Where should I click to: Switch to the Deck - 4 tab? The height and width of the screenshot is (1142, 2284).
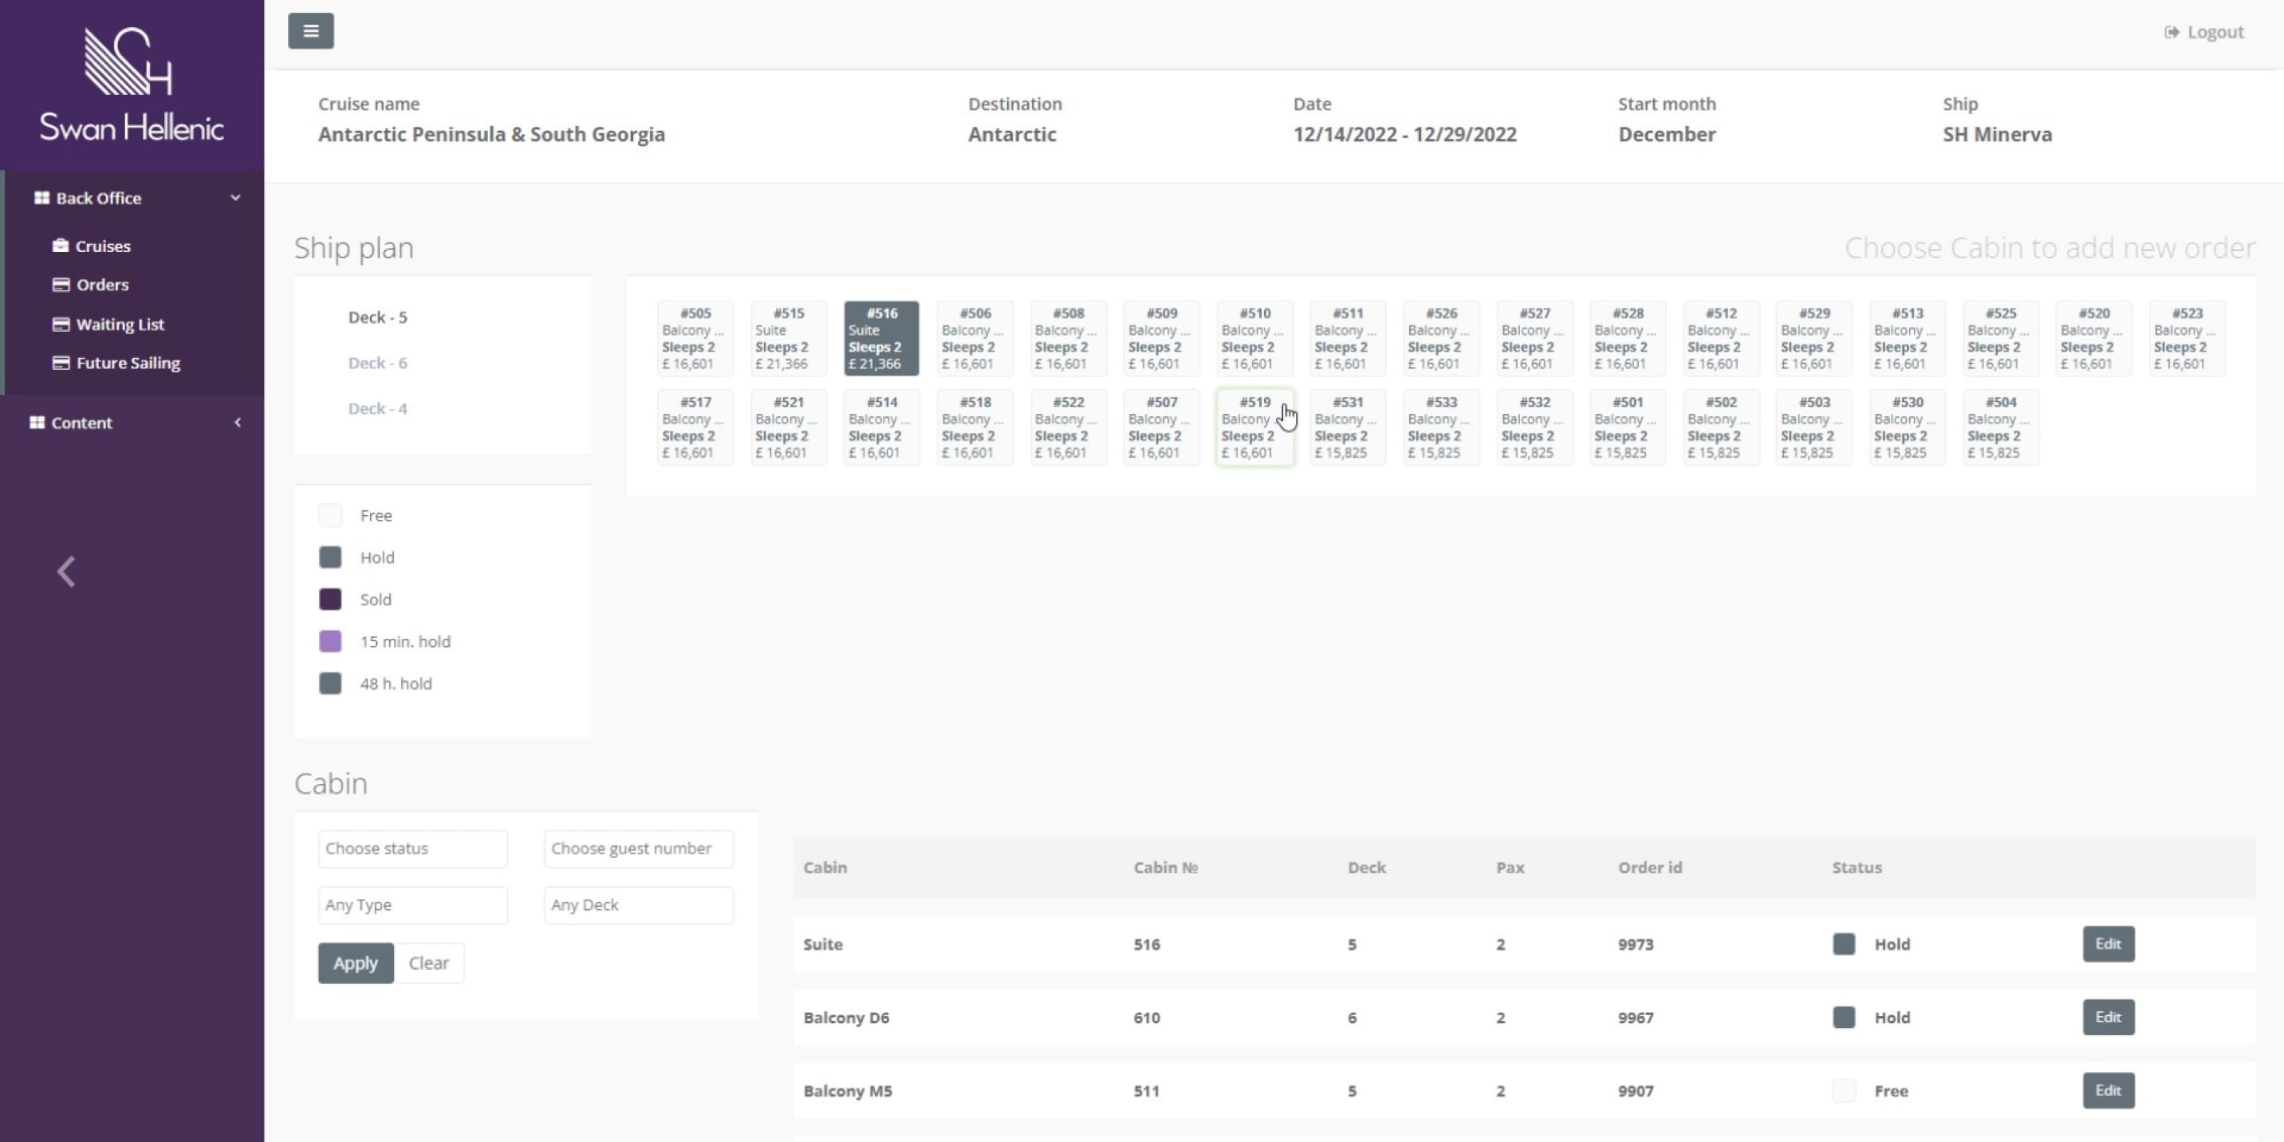coord(377,409)
